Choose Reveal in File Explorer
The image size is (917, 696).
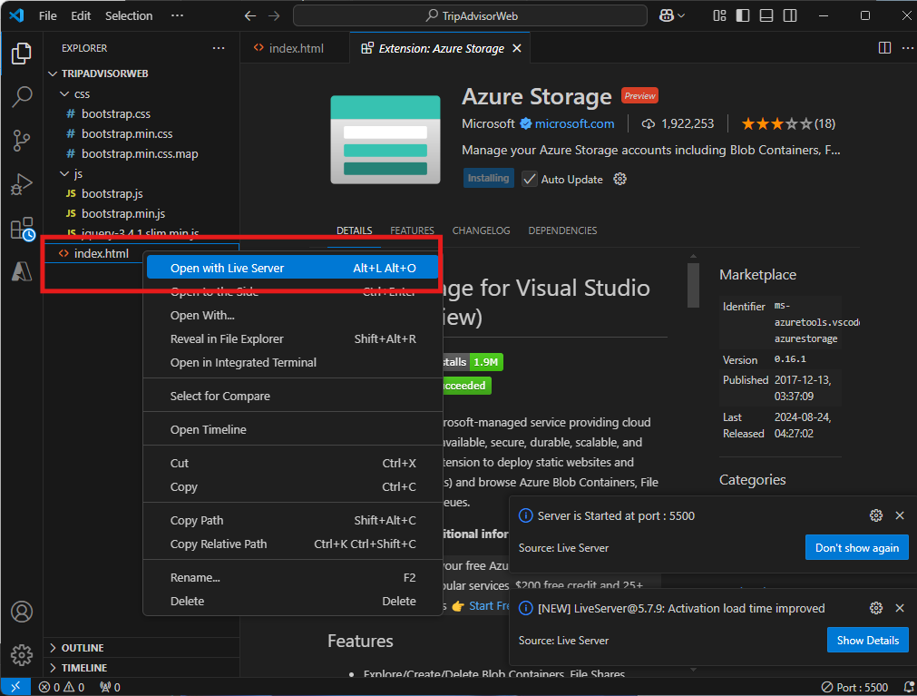pos(292,338)
